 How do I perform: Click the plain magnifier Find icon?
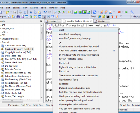coord(55,12)
